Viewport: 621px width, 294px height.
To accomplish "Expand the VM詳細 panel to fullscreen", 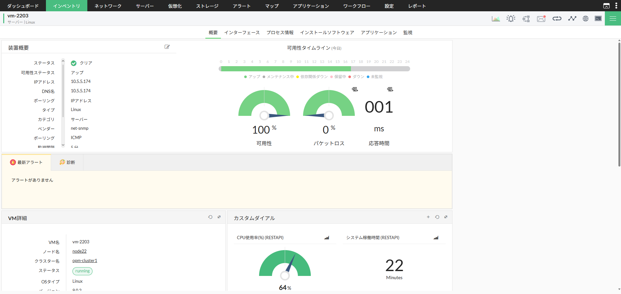I will (x=219, y=217).
